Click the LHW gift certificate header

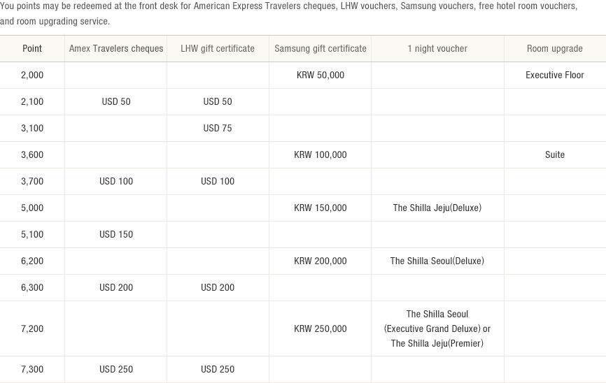[218, 49]
